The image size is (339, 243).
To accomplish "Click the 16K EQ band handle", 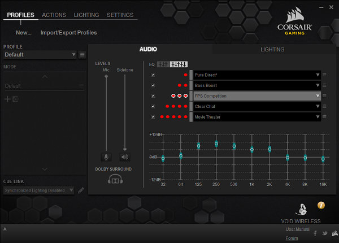I will (323, 159).
